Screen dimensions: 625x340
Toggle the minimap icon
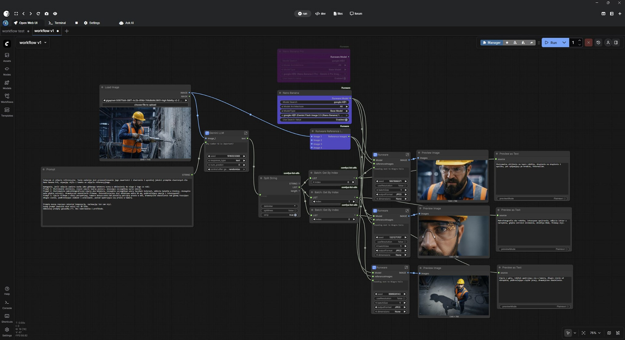point(609,333)
